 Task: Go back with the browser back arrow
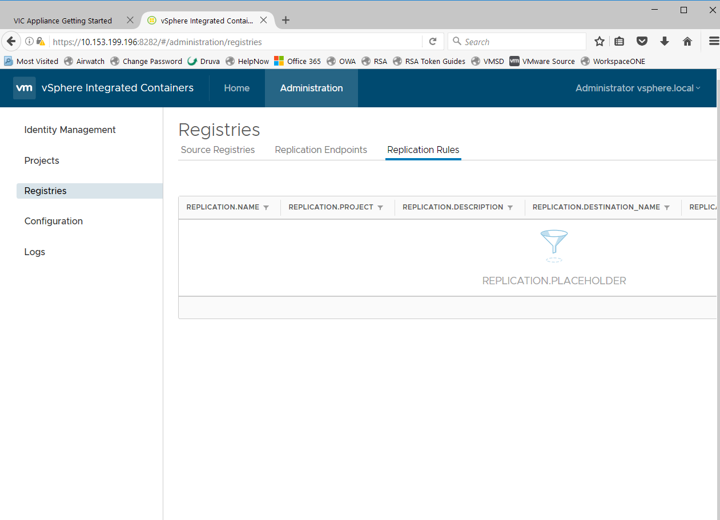(x=11, y=41)
